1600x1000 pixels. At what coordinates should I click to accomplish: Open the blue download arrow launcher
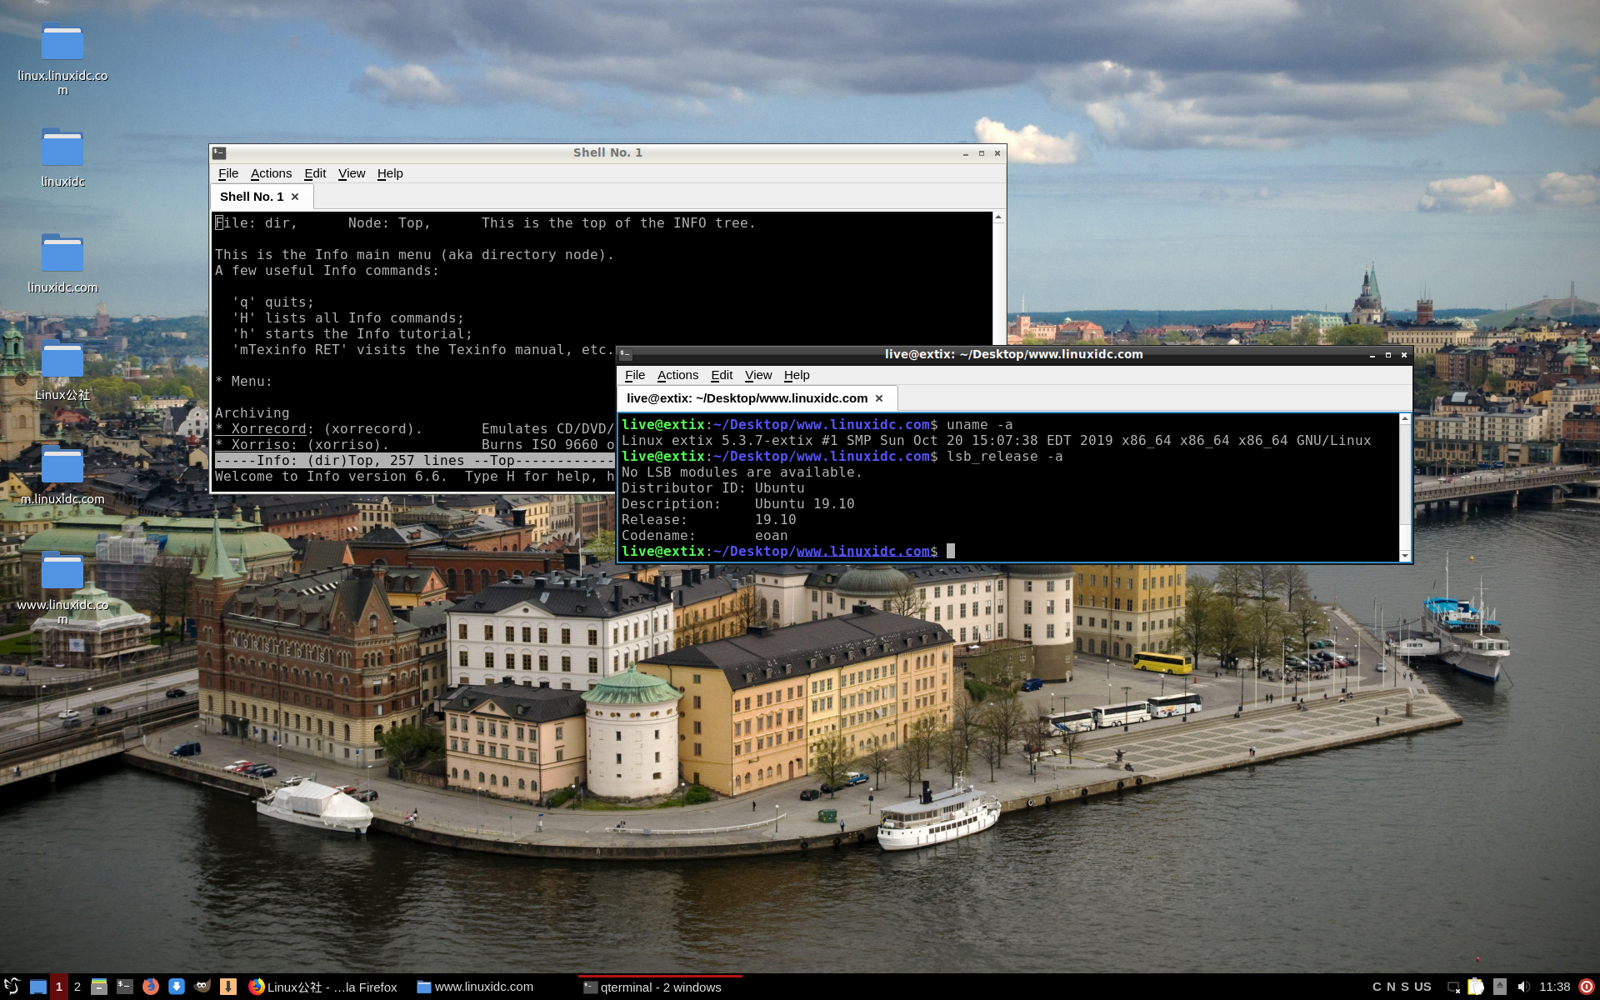tap(177, 987)
